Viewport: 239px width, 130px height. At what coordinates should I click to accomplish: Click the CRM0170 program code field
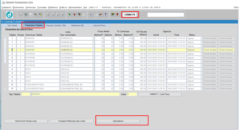(x=130, y=15)
